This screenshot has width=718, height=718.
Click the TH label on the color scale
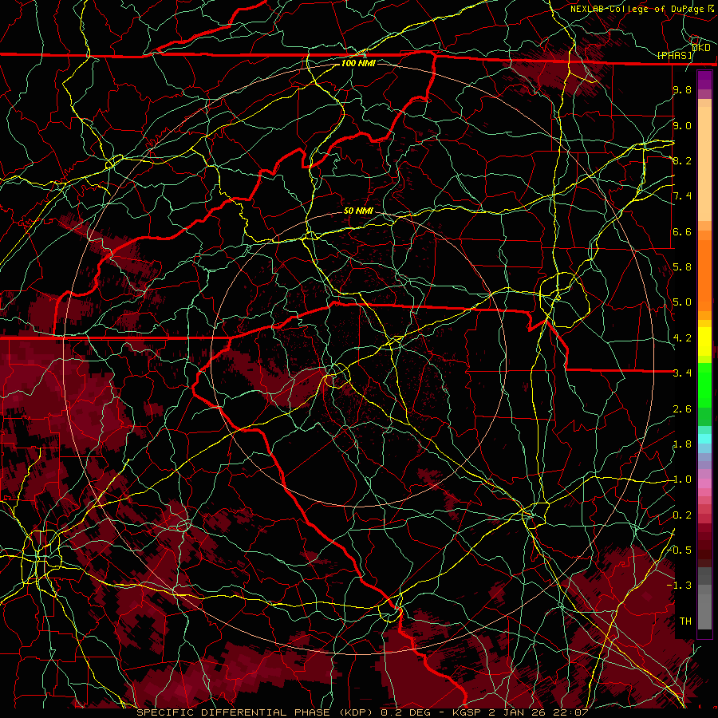click(685, 621)
